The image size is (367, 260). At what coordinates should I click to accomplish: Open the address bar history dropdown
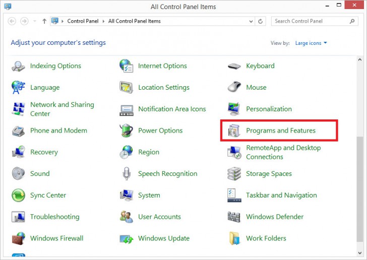click(251, 21)
